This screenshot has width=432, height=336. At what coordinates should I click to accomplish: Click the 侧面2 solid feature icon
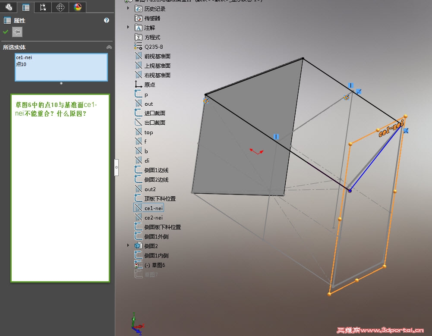click(x=138, y=246)
